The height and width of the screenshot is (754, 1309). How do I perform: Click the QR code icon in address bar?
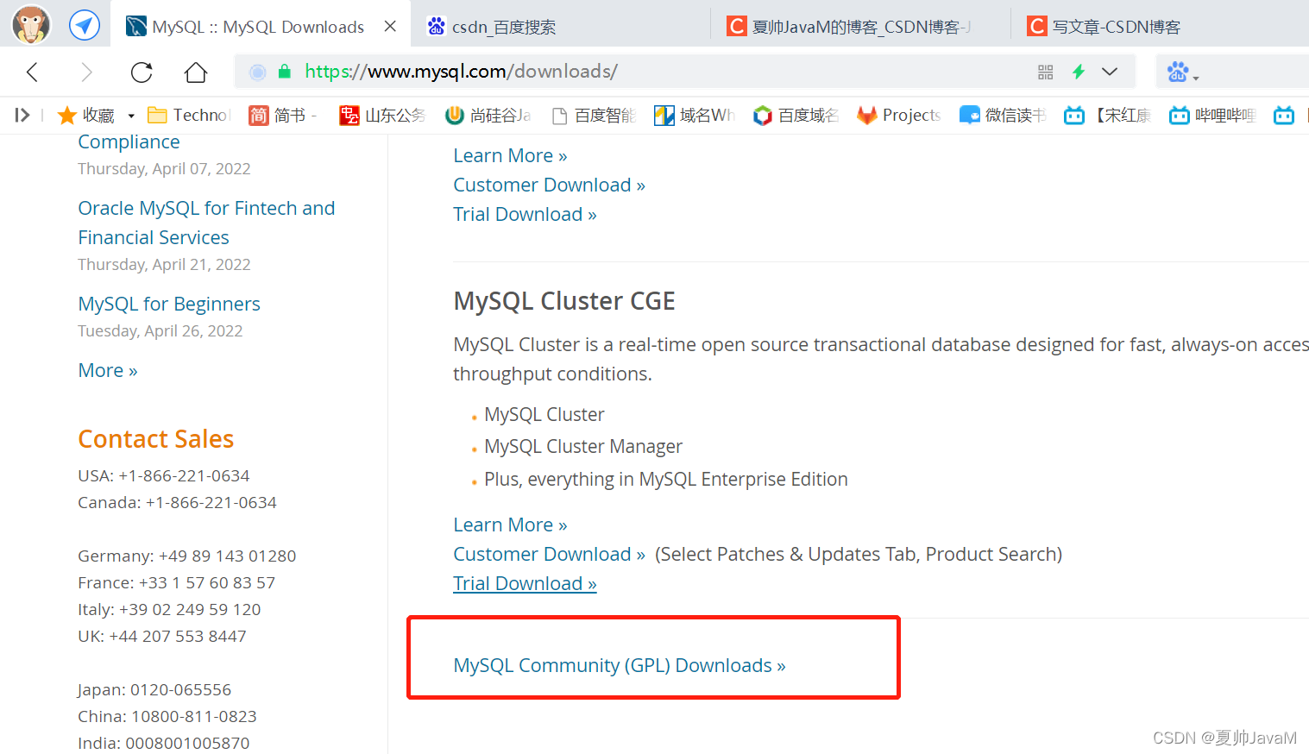click(1045, 72)
